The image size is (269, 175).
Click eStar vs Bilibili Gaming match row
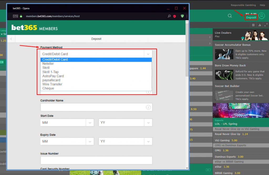pyautogui.click(x=241, y=162)
